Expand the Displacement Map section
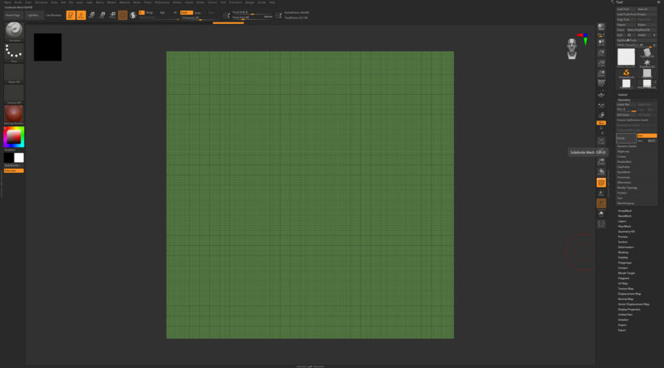 click(x=629, y=294)
